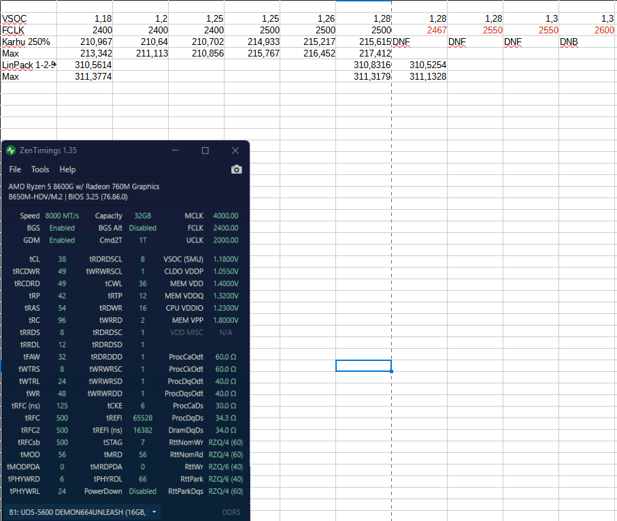The height and width of the screenshot is (521, 617).
Task: Click the CPU VDDIO 1.2300V value
Action: click(x=225, y=308)
